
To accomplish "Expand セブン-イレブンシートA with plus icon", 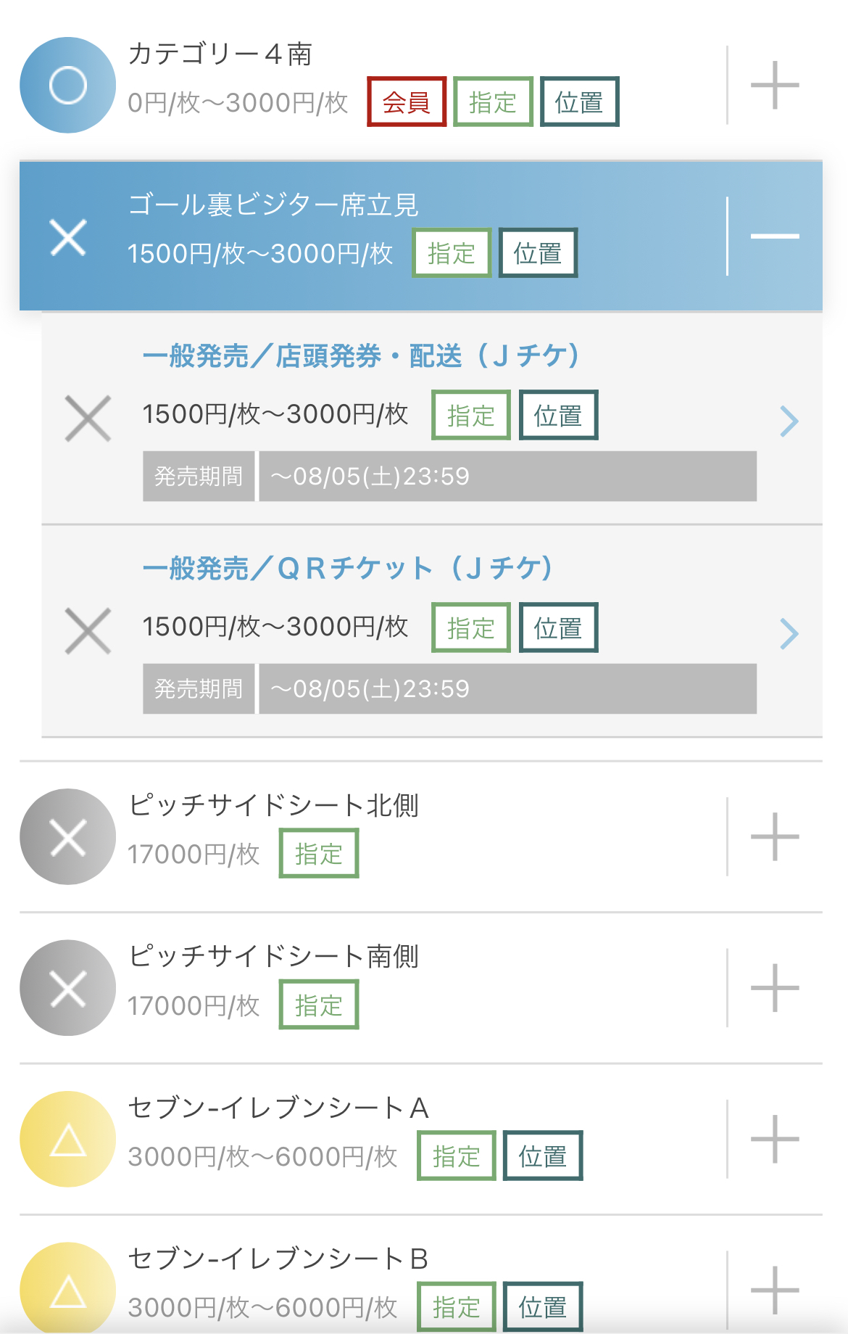I will pyautogui.click(x=775, y=1139).
